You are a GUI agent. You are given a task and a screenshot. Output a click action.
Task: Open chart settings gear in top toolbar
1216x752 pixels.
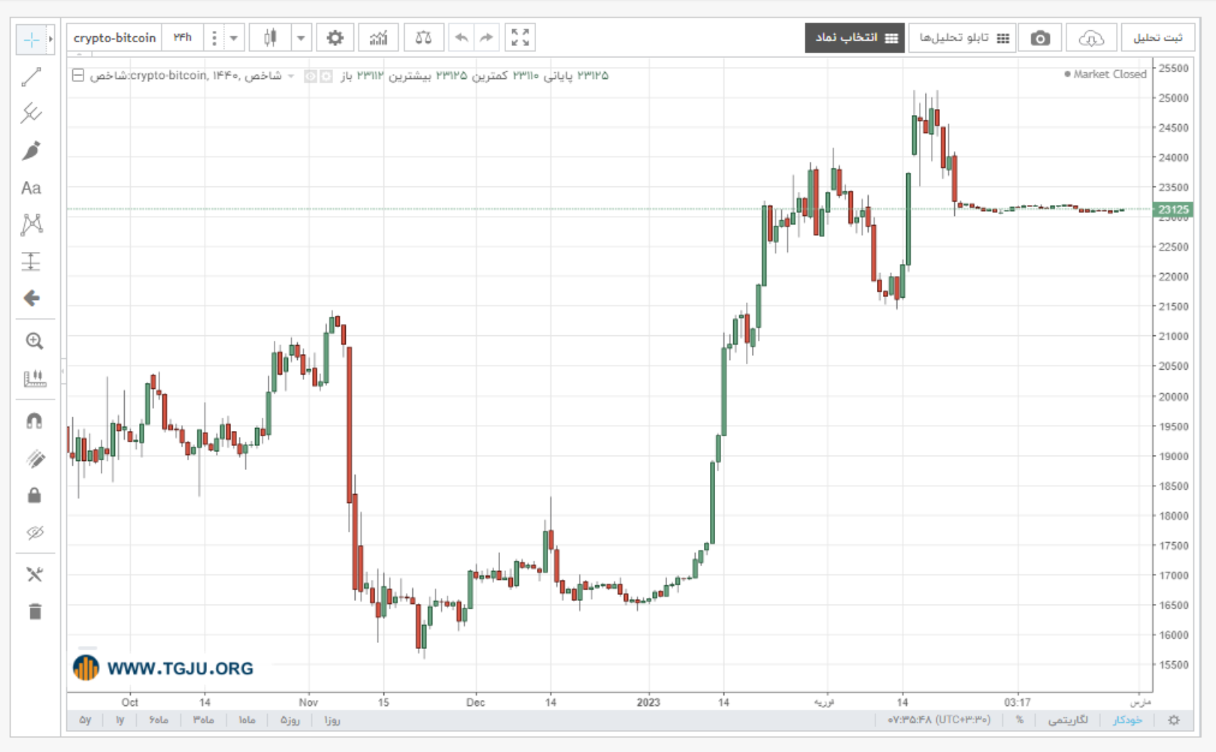click(x=335, y=38)
